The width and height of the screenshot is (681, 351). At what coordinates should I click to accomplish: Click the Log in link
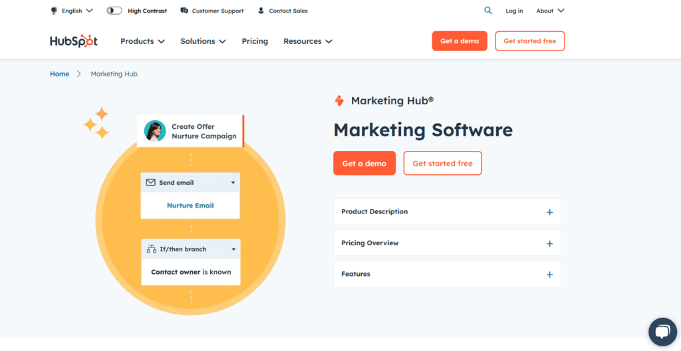point(514,11)
